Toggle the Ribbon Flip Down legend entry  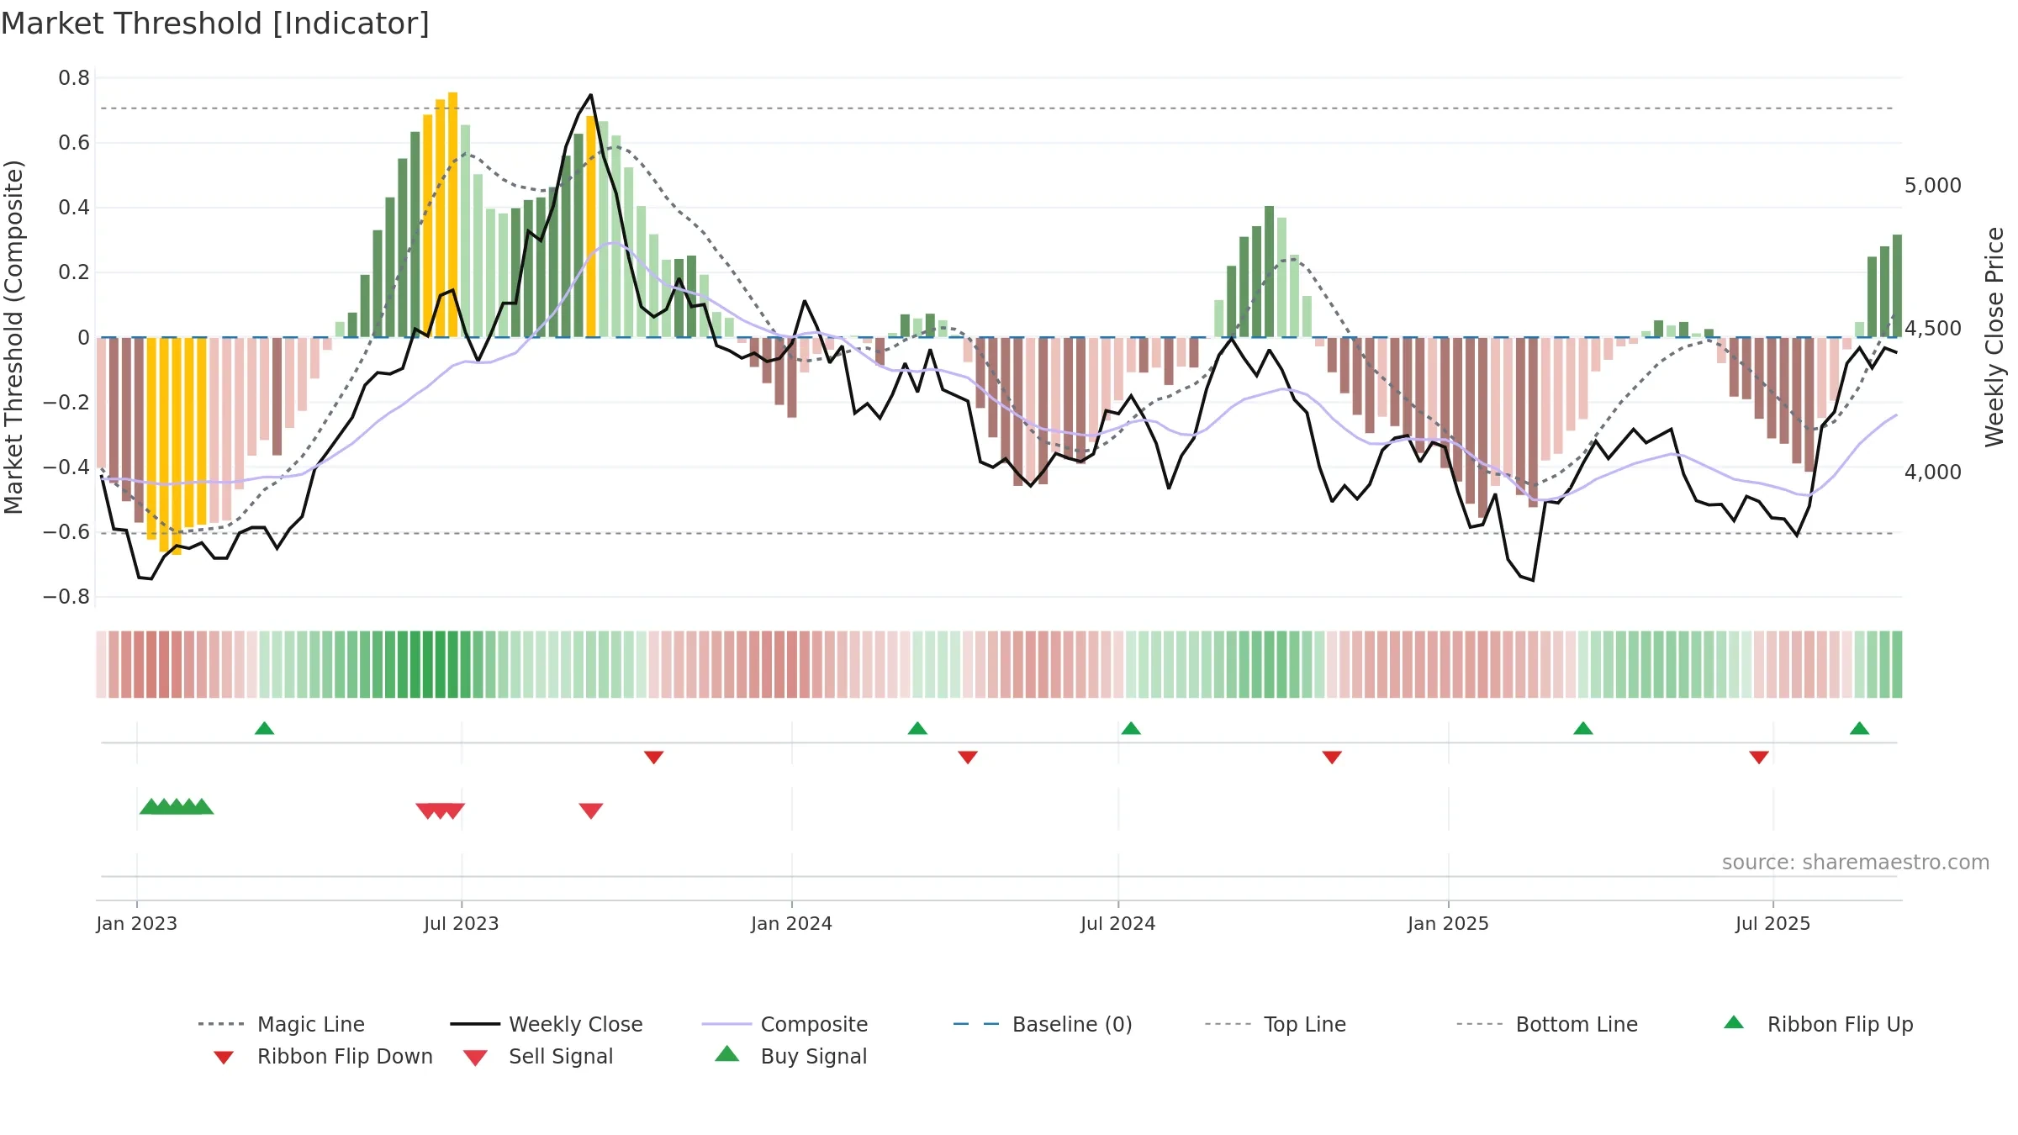[322, 1056]
